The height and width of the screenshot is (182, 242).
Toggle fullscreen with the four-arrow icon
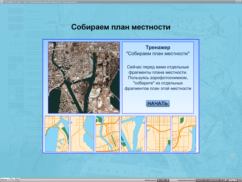233,155
